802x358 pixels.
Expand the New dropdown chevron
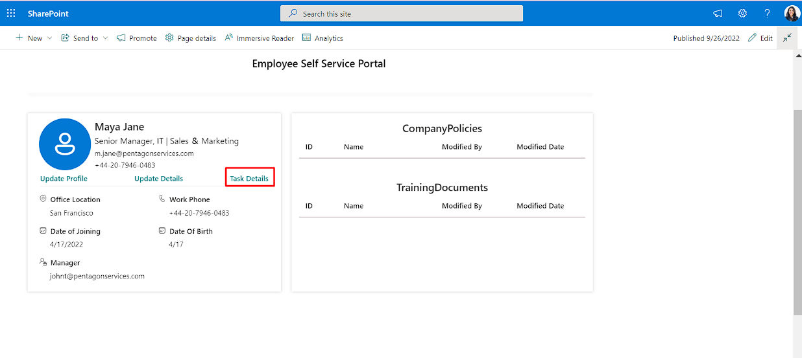tap(50, 38)
